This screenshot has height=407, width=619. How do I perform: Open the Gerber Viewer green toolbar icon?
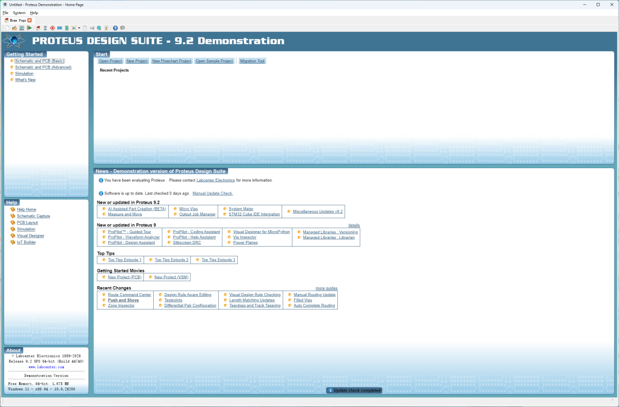[x=67, y=28]
